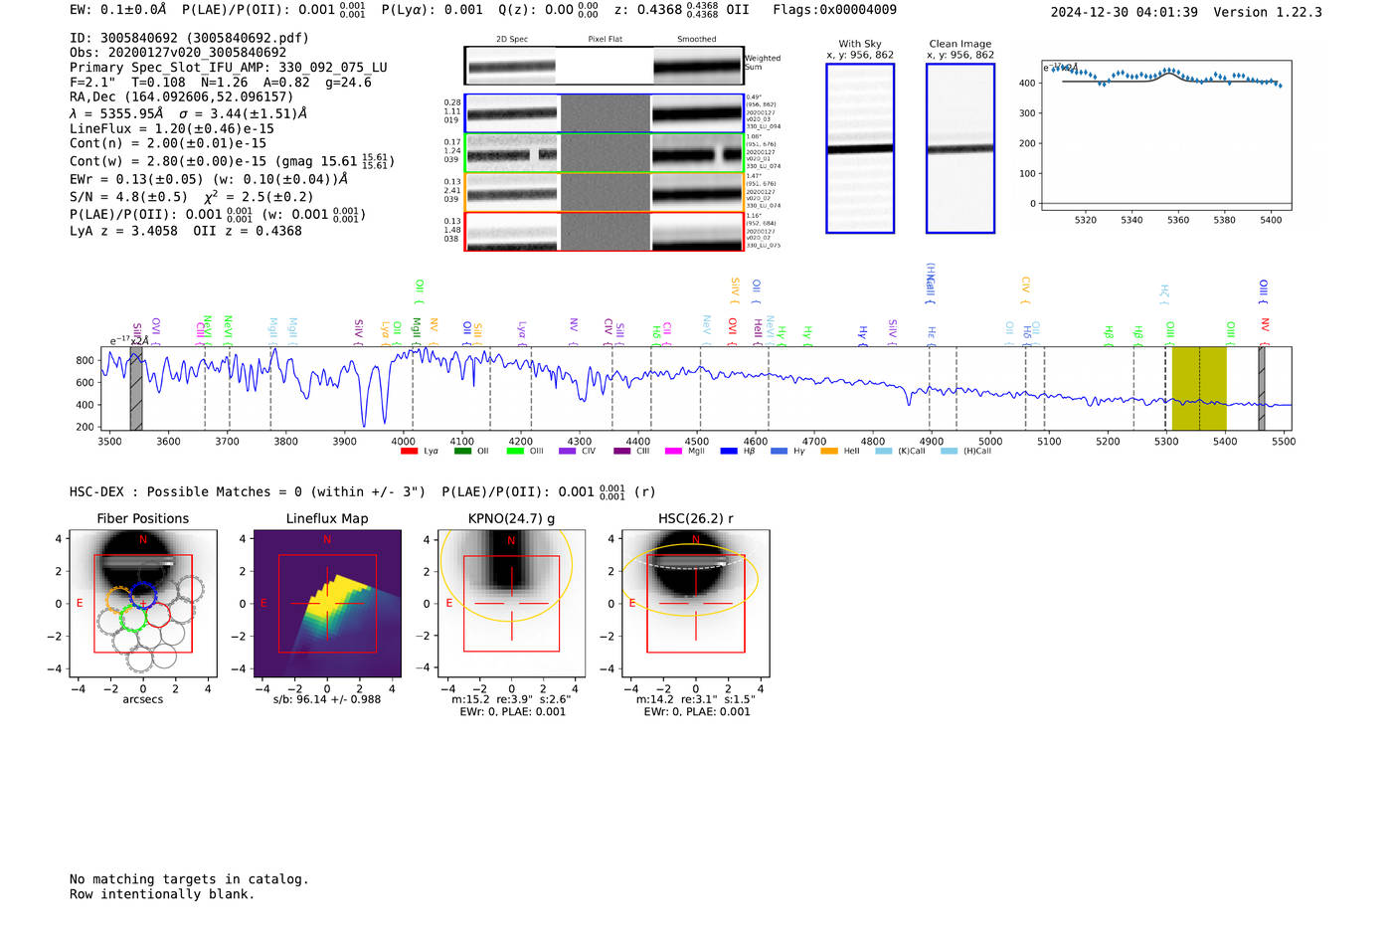Screen dimensions: 1392x948
Task: Click the ID: 3005840692 line
Action: [189, 38]
